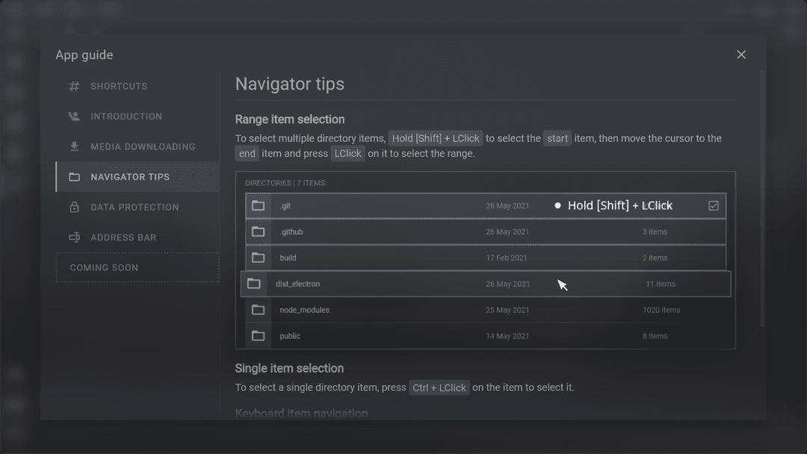Click the Shortcuts hash icon
This screenshot has width=807, height=454.
click(74, 87)
